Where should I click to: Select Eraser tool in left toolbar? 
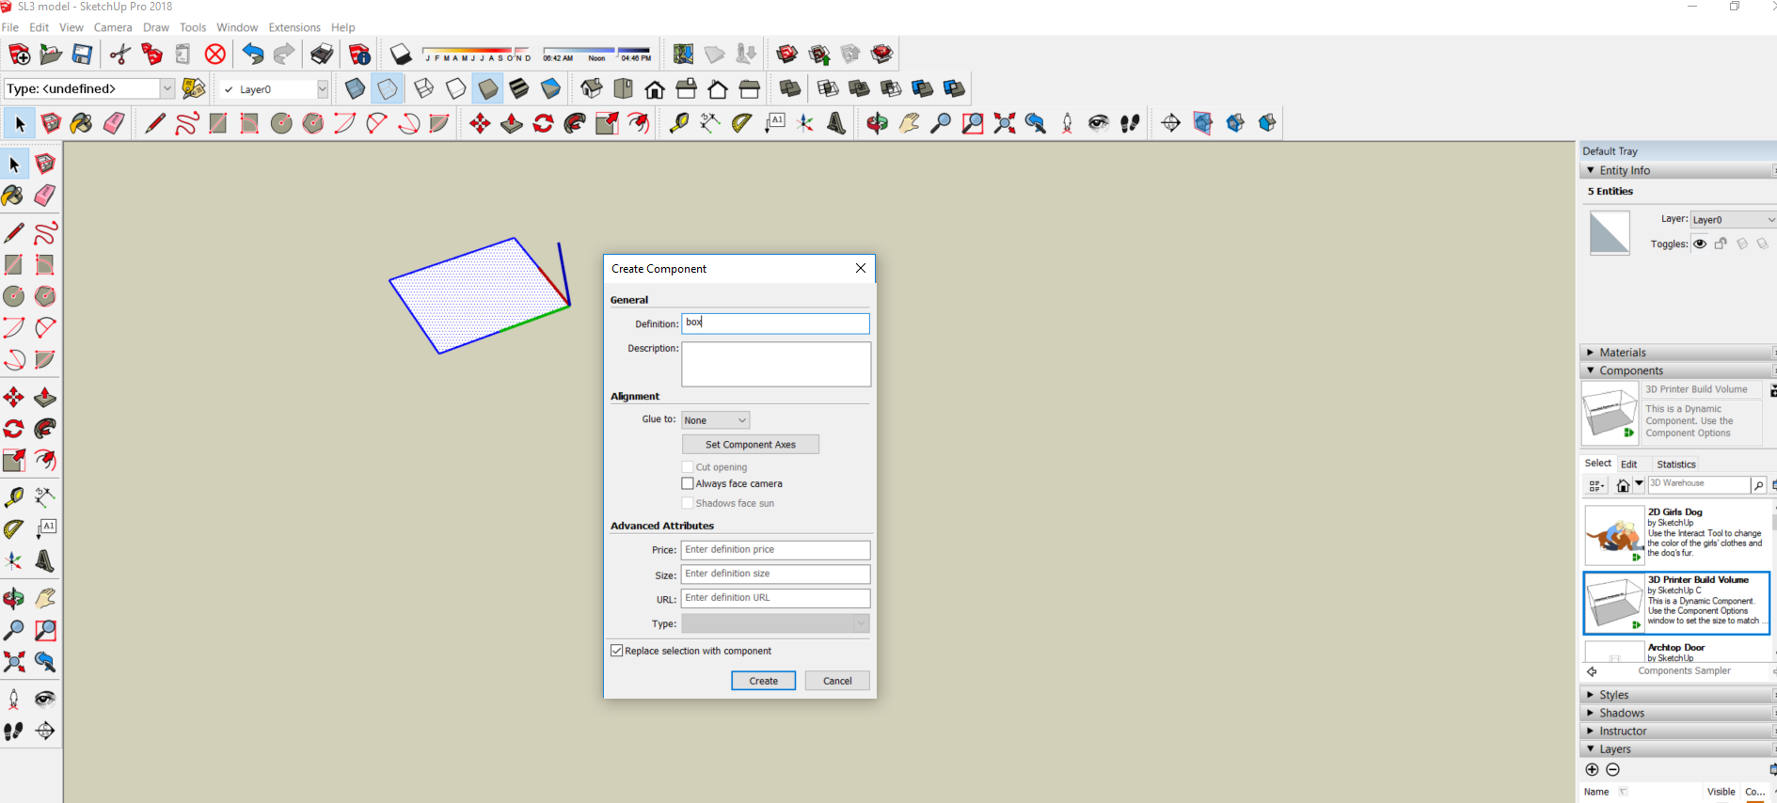coord(44,196)
